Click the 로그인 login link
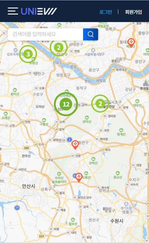This screenshot has width=149, height=243. [106, 12]
